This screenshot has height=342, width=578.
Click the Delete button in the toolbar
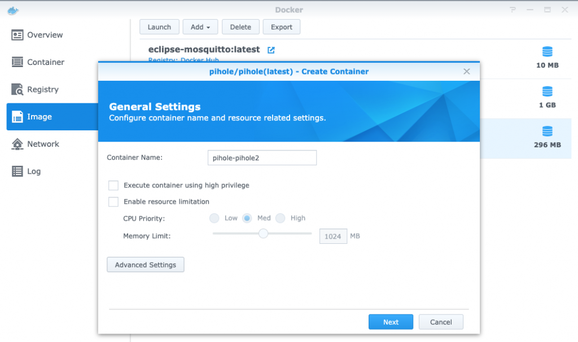point(240,27)
